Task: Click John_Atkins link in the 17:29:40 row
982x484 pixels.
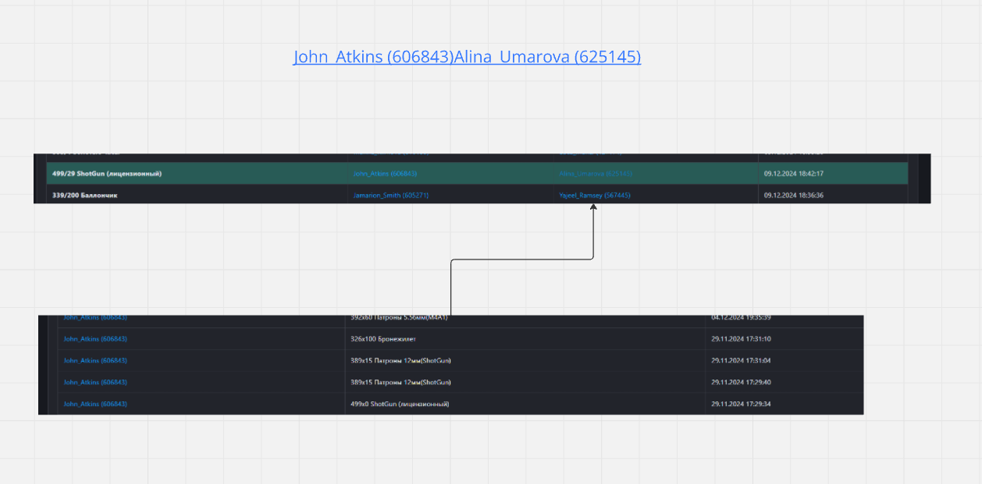Action: point(95,383)
